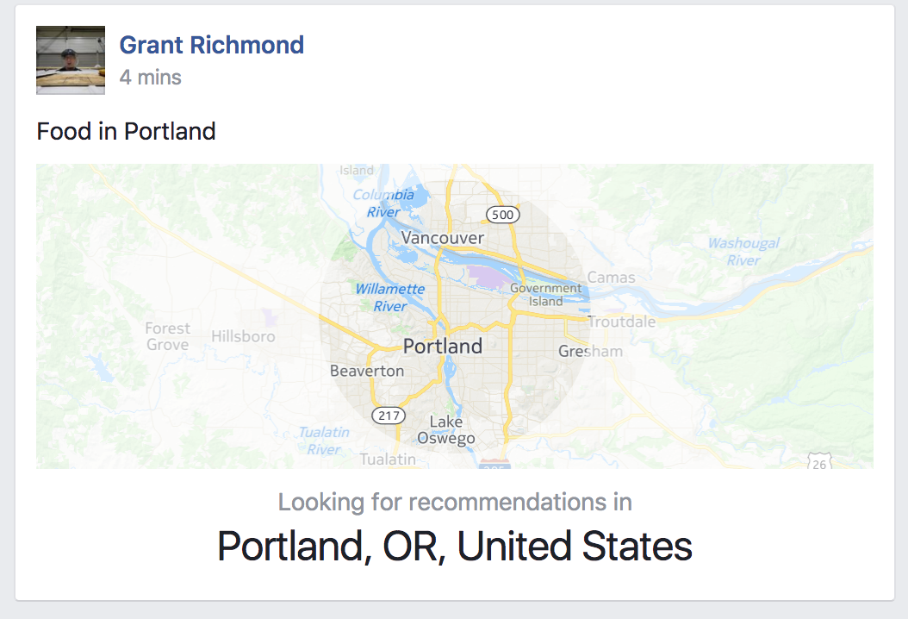Open Grant Richmond's profile name link
This screenshot has height=619, width=908.
pyautogui.click(x=211, y=45)
